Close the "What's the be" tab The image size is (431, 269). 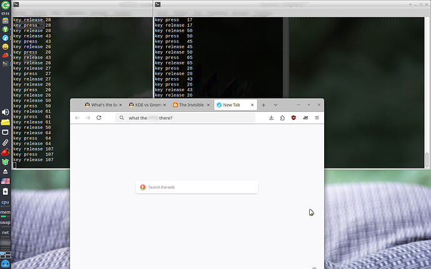tap(121, 105)
